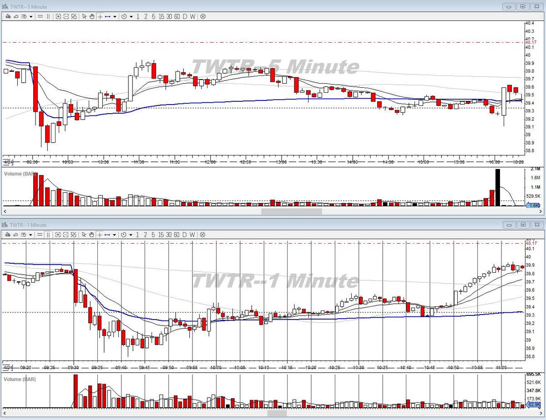546x420 pixels.
Task: Zoom out on the 1 Minute chart
Action: (66, 235)
